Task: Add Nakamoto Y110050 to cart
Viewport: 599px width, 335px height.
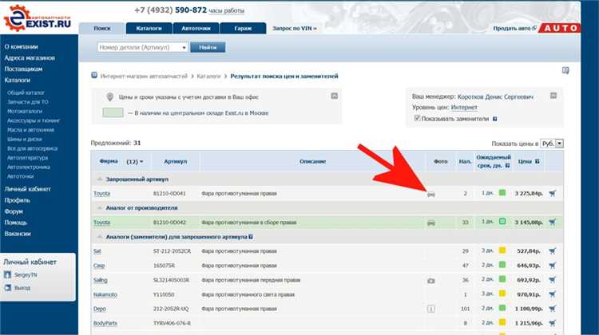Action: [x=553, y=294]
